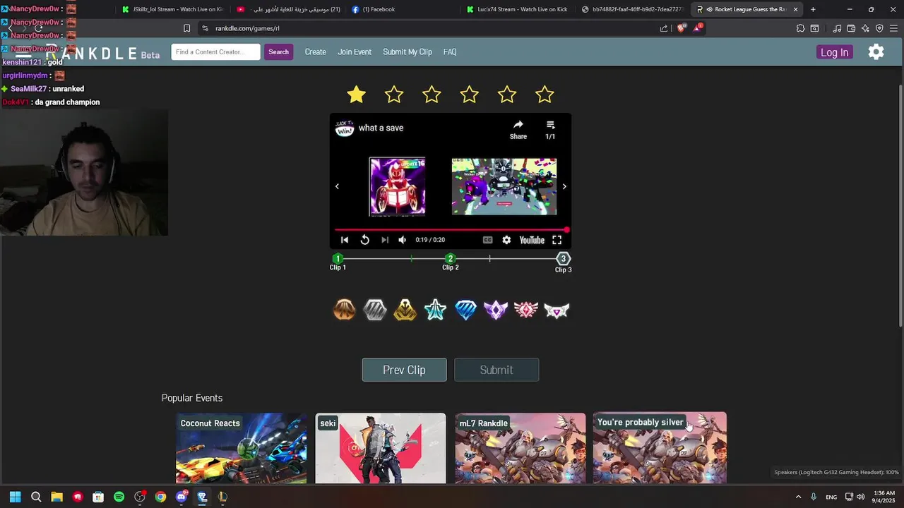Image resolution: width=904 pixels, height=508 pixels.
Task: Click the red robot suggested video thumbnail
Action: (398, 186)
